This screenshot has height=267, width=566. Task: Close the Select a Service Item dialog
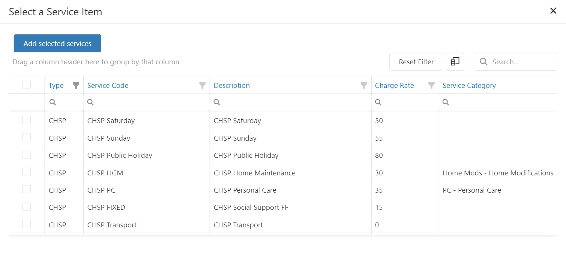[553, 11]
